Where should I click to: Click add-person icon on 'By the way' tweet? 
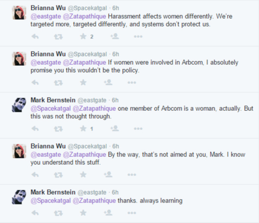[108, 174]
